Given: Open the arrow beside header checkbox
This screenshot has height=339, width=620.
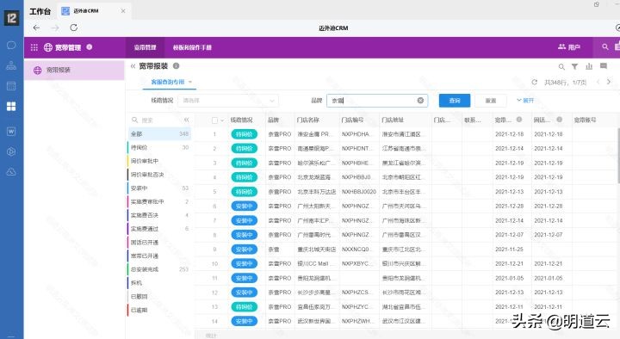Looking at the screenshot, I should click(222, 120).
